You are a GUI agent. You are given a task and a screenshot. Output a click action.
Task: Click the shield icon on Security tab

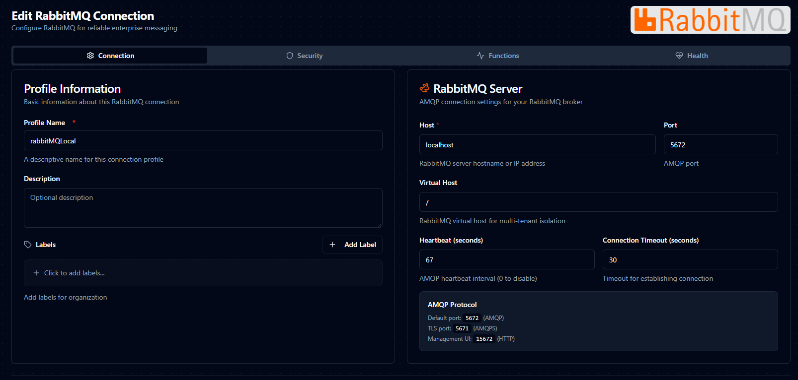point(290,56)
